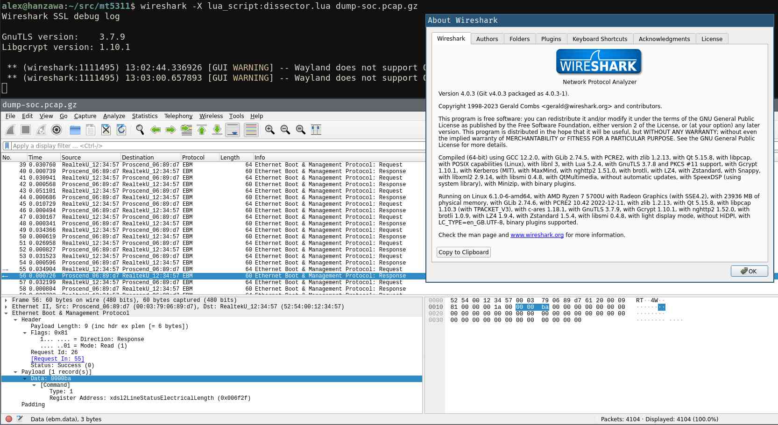The width and height of the screenshot is (778, 425).
Task: Select packet number 48 in the list
Action: [213, 223]
